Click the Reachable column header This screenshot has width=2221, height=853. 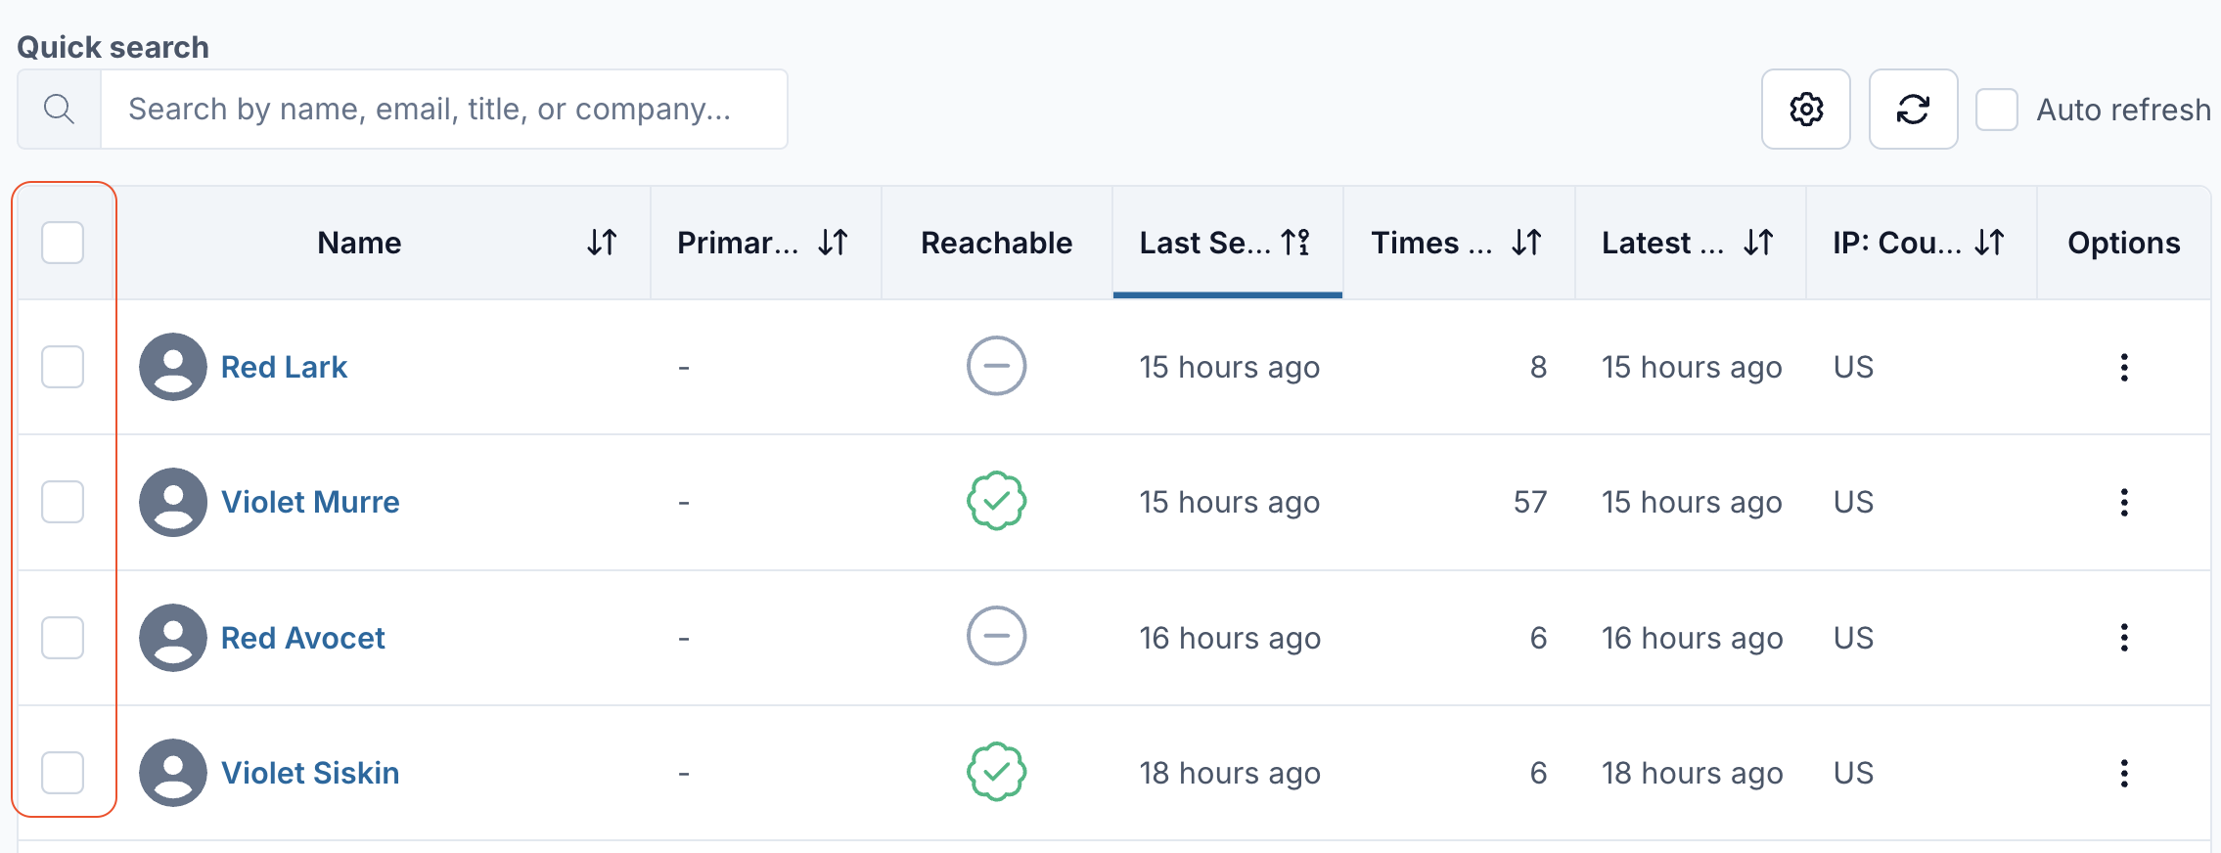pos(997,243)
